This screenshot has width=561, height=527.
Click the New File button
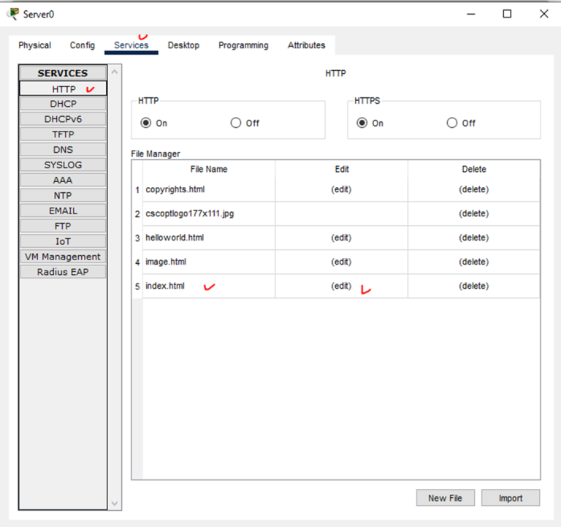446,498
